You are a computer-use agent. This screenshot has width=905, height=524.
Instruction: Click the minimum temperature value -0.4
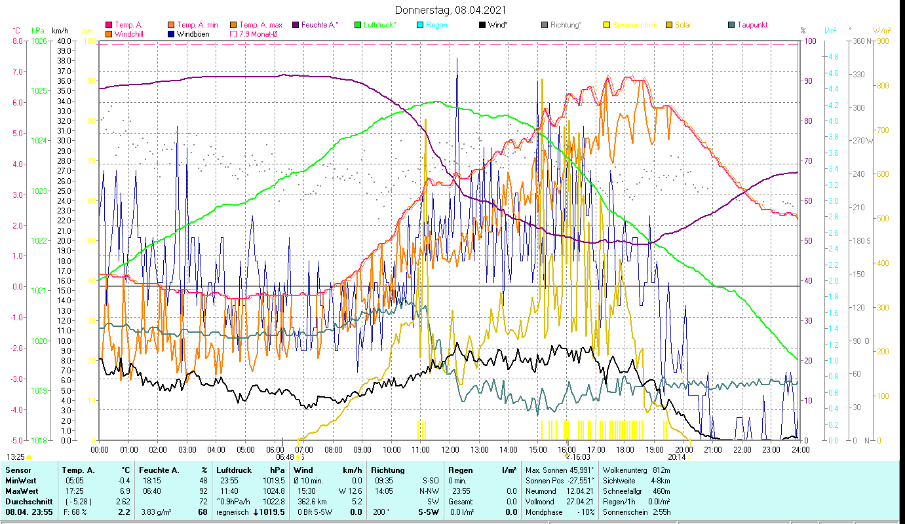(x=123, y=481)
